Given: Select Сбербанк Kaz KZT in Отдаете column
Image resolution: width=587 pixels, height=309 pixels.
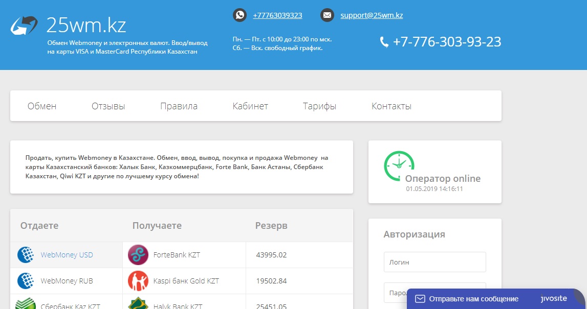Looking at the screenshot, I should pos(71,306).
